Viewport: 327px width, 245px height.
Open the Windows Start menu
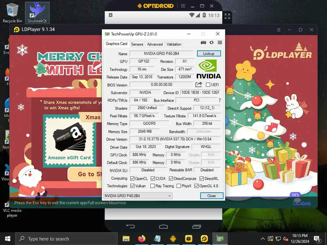[x=8, y=239]
